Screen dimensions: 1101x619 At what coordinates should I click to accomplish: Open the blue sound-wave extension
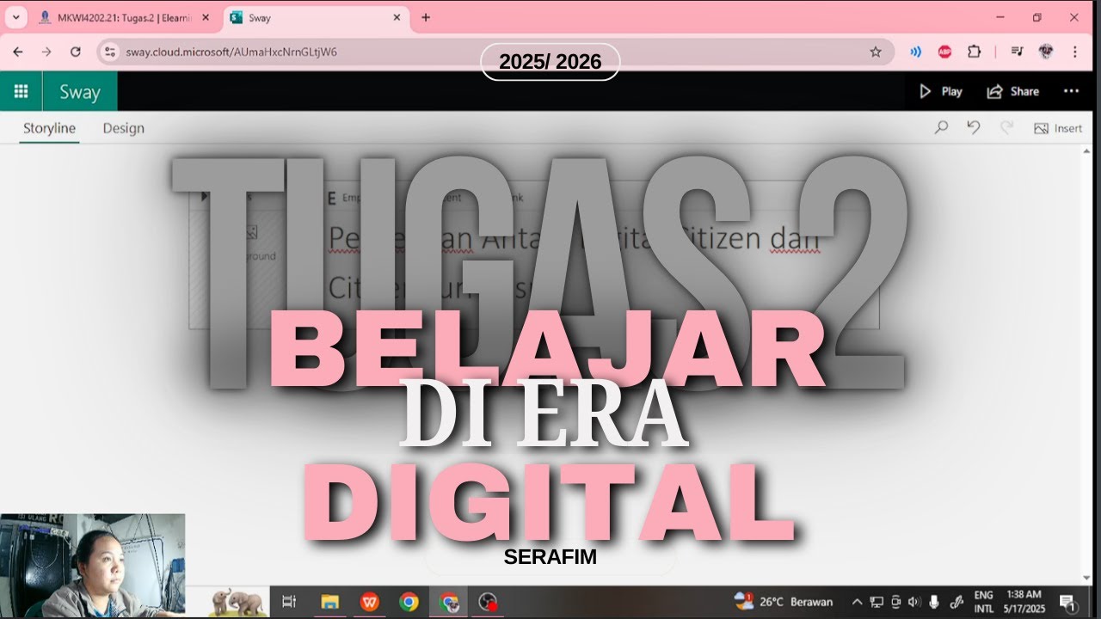click(x=916, y=52)
